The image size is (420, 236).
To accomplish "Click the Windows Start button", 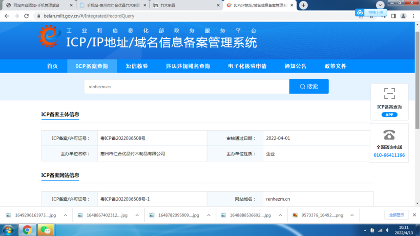I will click(x=8, y=230).
